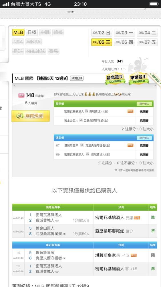Tap the 購買預測 buy button
This screenshot has width=161, height=287.
[31, 116]
